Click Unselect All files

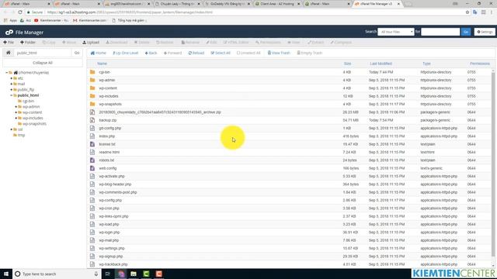248,53
